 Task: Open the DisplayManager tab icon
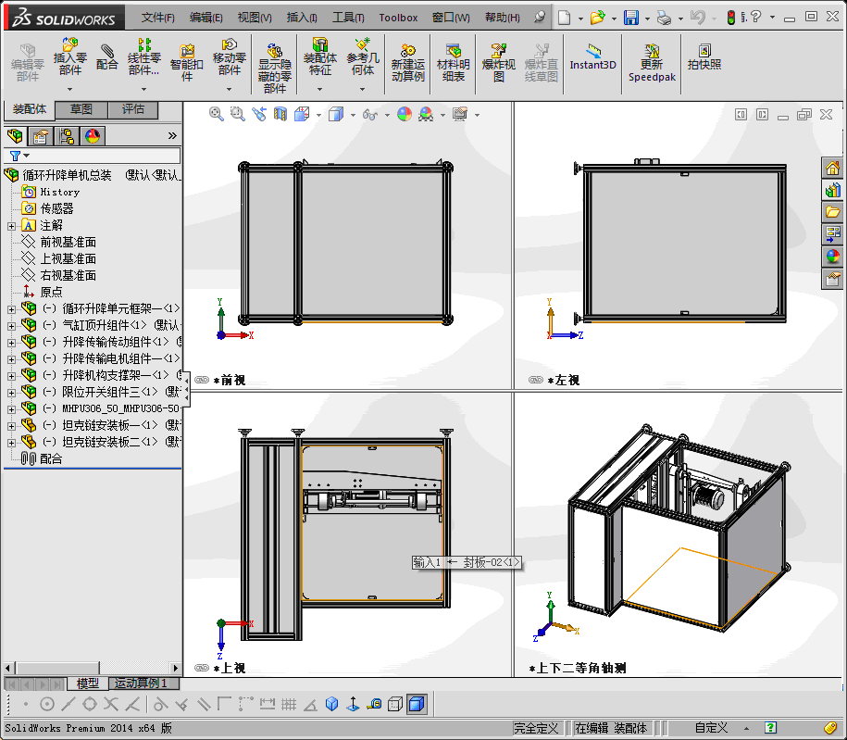point(93,135)
